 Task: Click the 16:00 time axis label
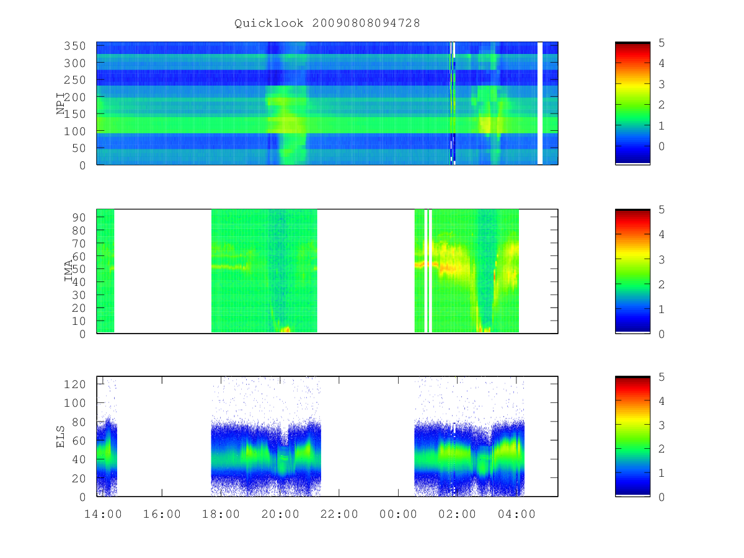pyautogui.click(x=162, y=514)
